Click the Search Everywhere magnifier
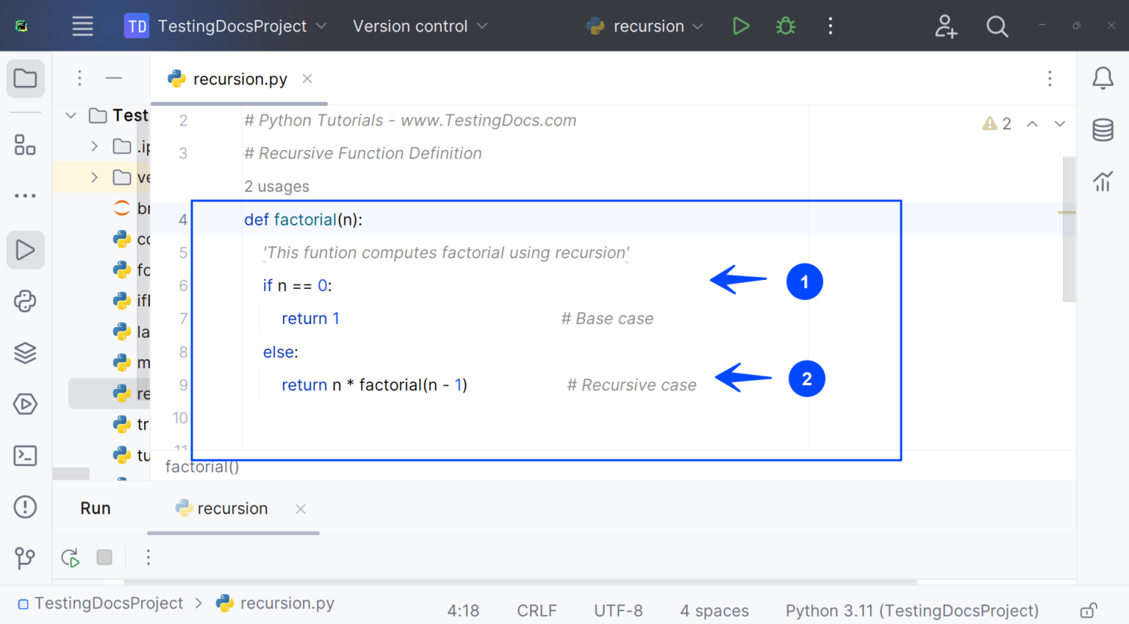Screen dimensions: 1129x624 (997, 27)
